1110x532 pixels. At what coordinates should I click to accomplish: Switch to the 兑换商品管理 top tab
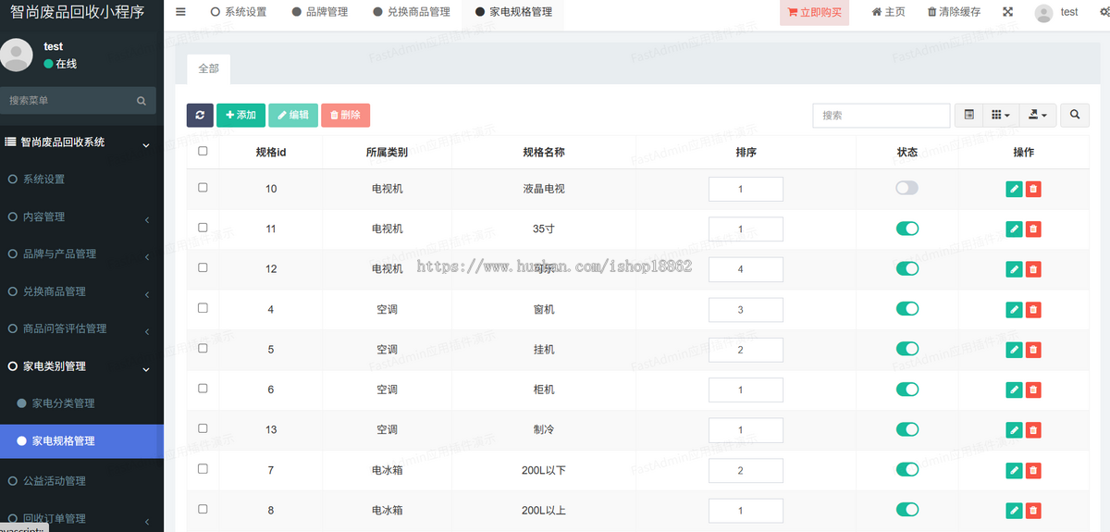(x=412, y=13)
